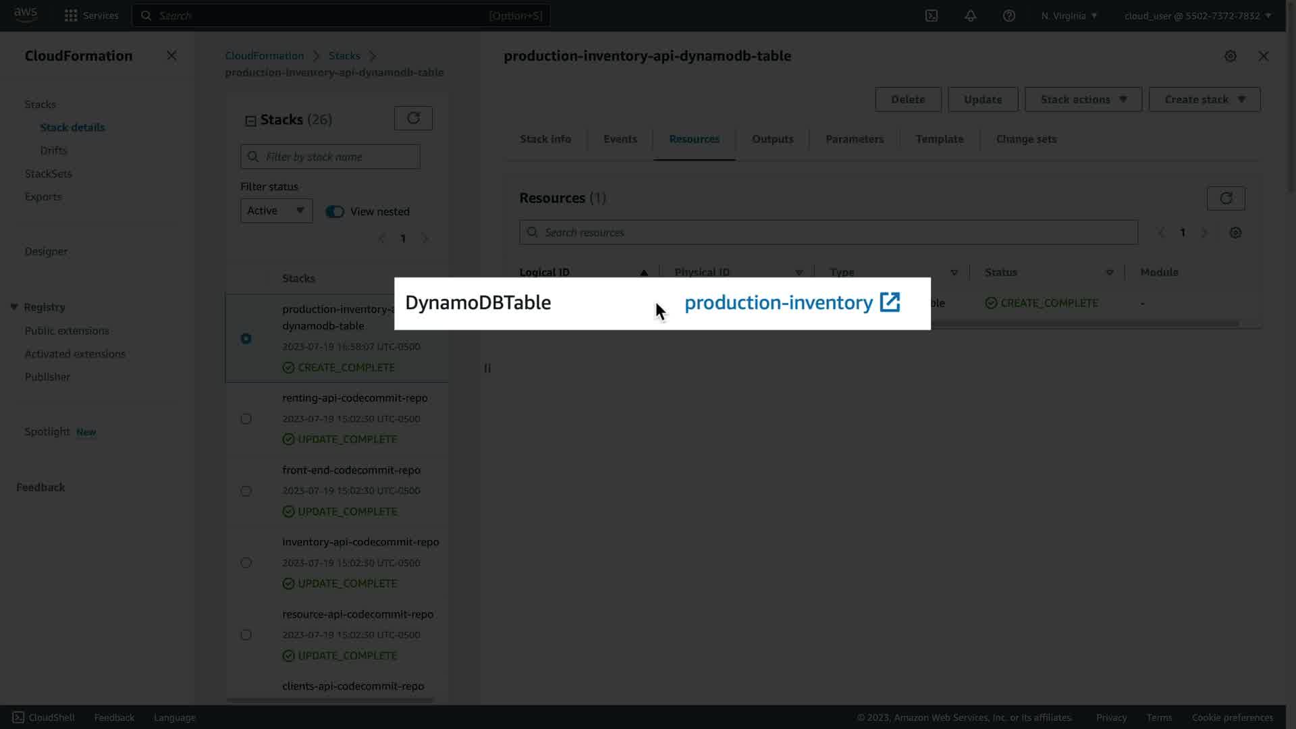The height and width of the screenshot is (729, 1296).
Task: Click the Search resources input field
Action: click(829, 233)
